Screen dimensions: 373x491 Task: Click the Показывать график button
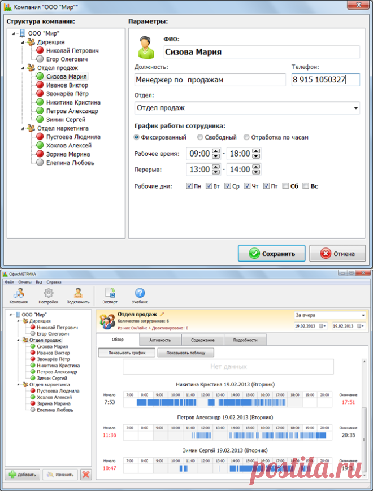[127, 353]
